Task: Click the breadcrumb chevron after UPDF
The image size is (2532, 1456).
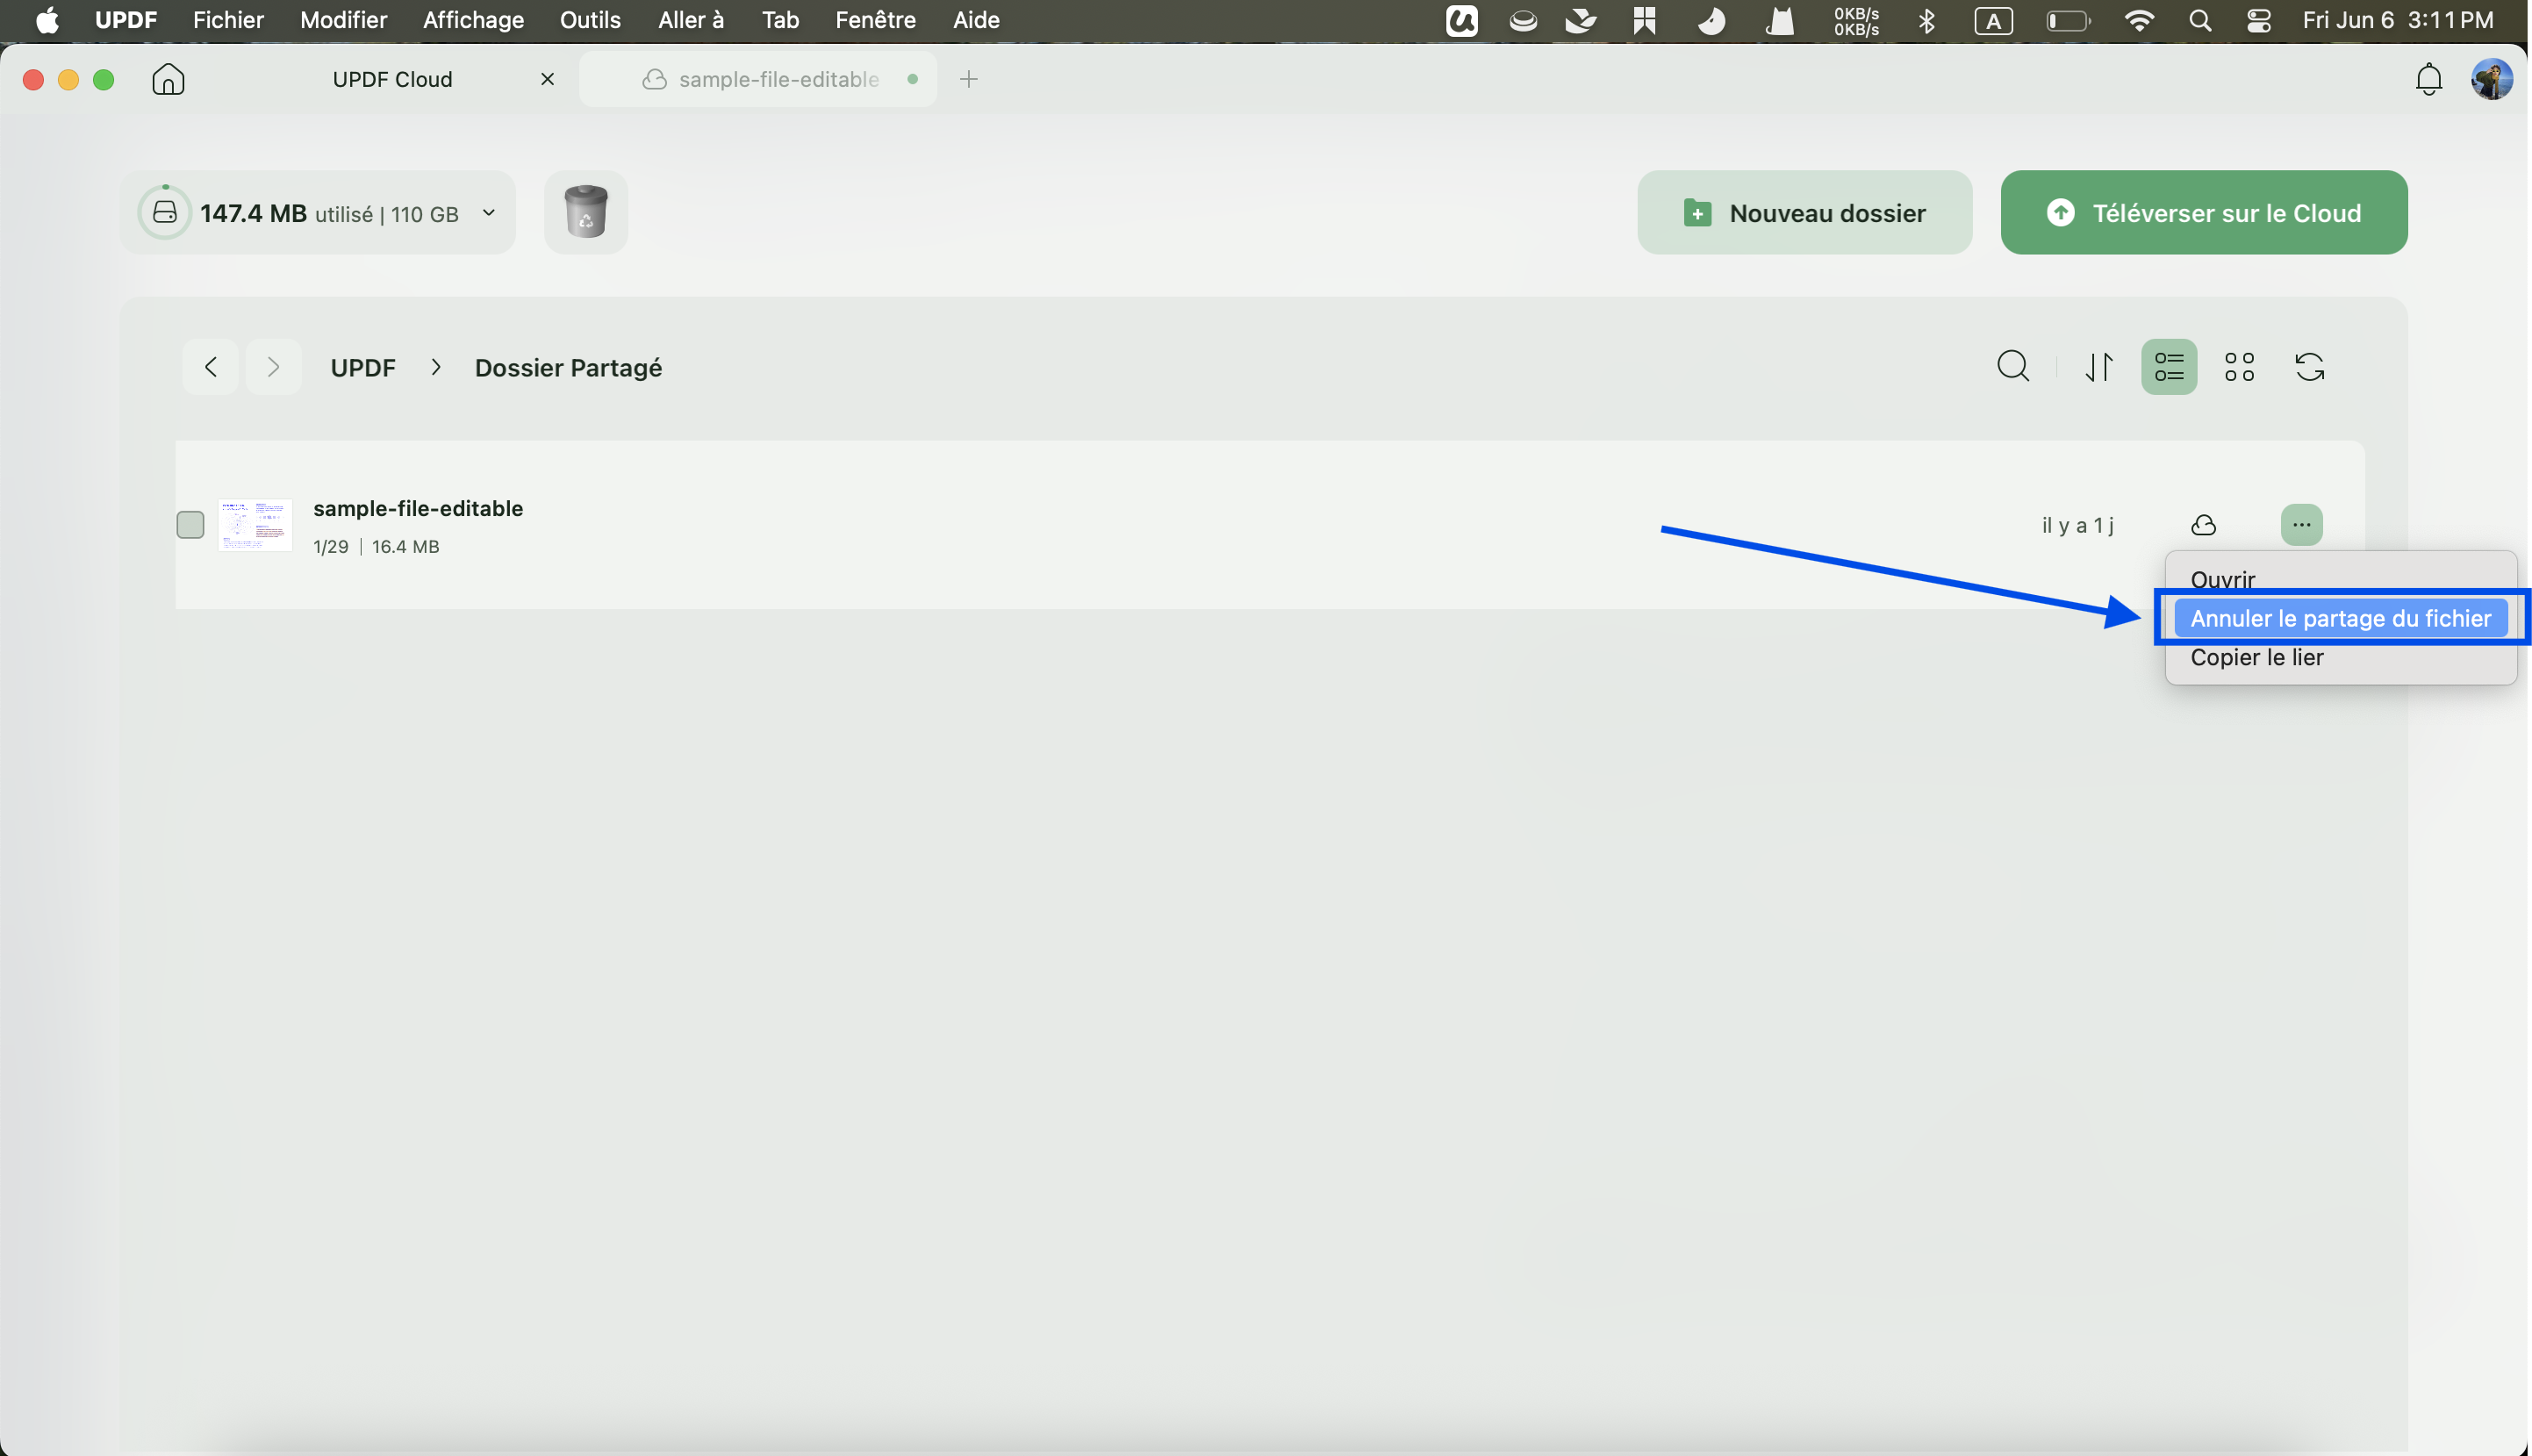Action: point(435,367)
